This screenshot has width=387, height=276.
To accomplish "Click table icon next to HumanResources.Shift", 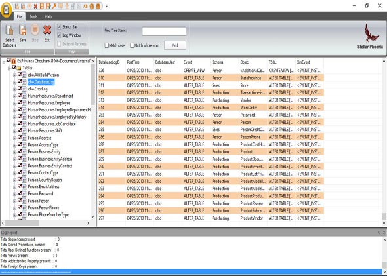I will [x=24, y=130].
